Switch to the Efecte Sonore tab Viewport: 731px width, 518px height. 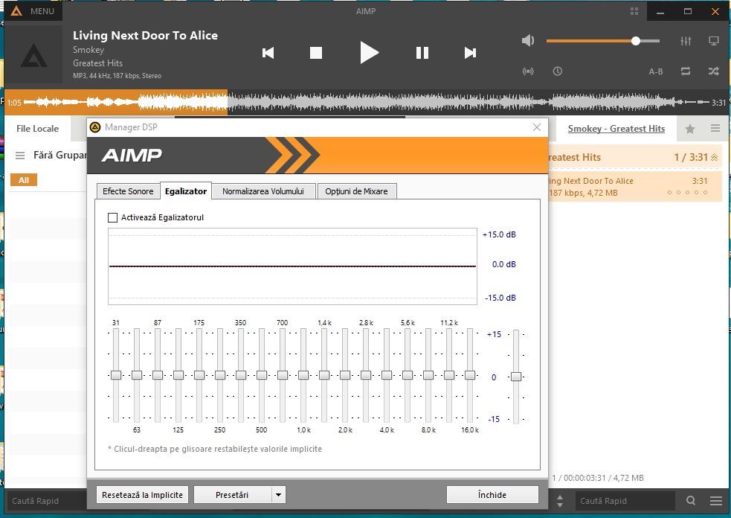pos(128,191)
